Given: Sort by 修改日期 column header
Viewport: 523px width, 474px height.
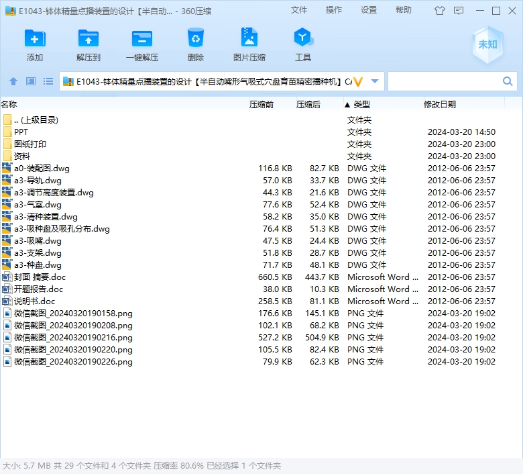Looking at the screenshot, I should pos(440,105).
